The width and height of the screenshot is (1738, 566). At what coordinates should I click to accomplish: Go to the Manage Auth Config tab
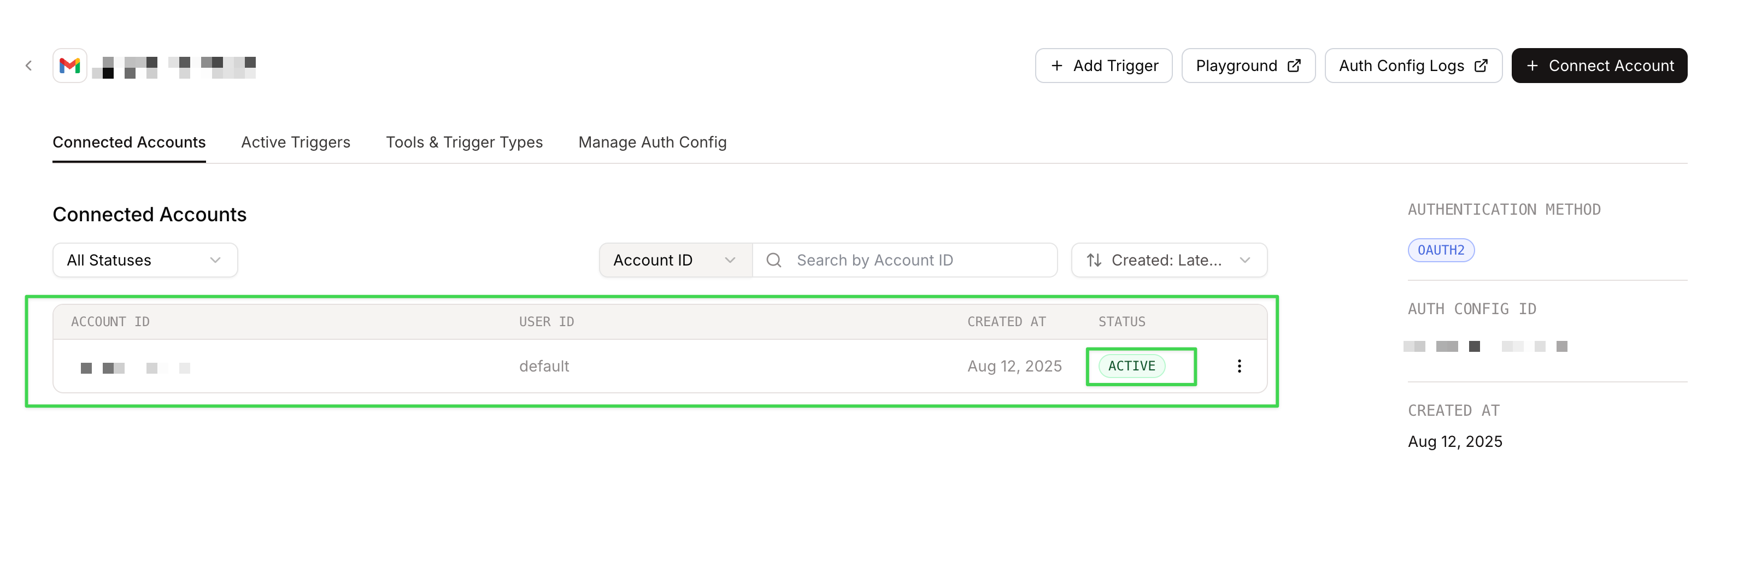tap(651, 143)
